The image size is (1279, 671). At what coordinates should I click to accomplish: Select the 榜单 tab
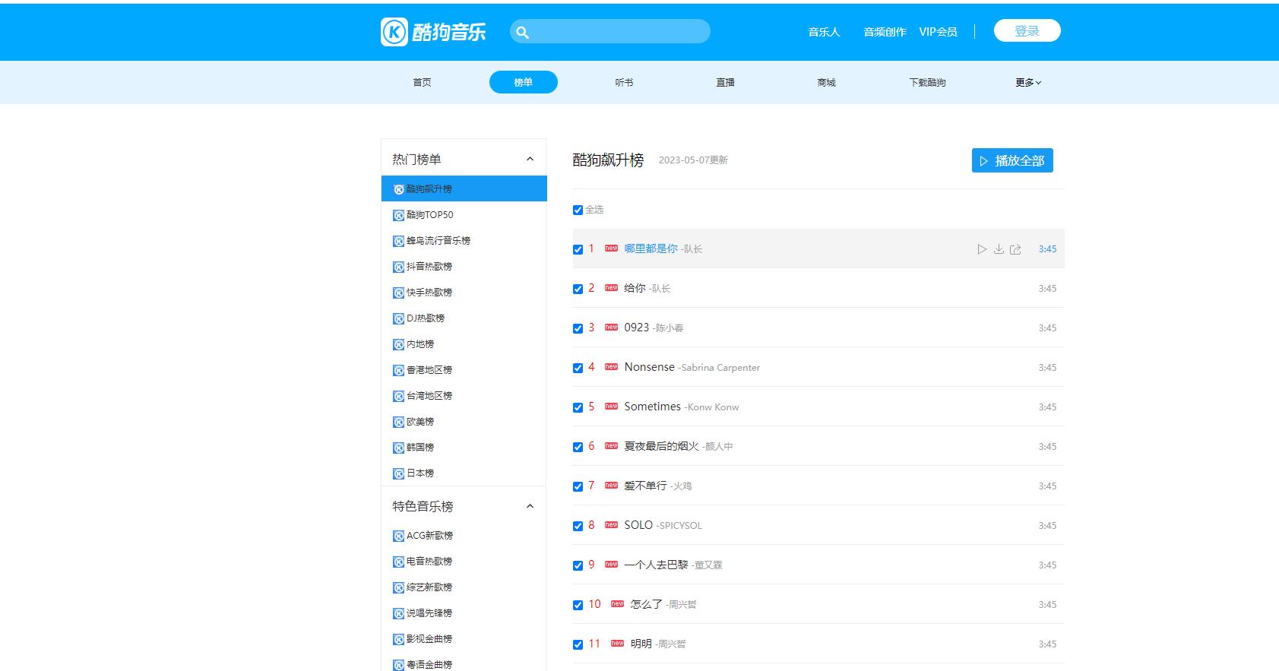click(524, 82)
